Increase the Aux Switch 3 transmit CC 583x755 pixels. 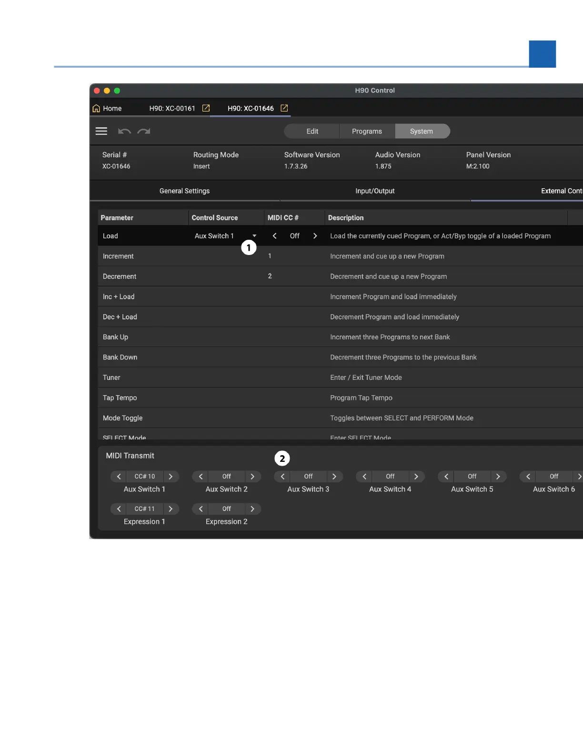click(x=334, y=477)
